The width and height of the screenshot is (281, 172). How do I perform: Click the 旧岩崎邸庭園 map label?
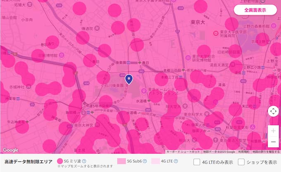point(229,52)
